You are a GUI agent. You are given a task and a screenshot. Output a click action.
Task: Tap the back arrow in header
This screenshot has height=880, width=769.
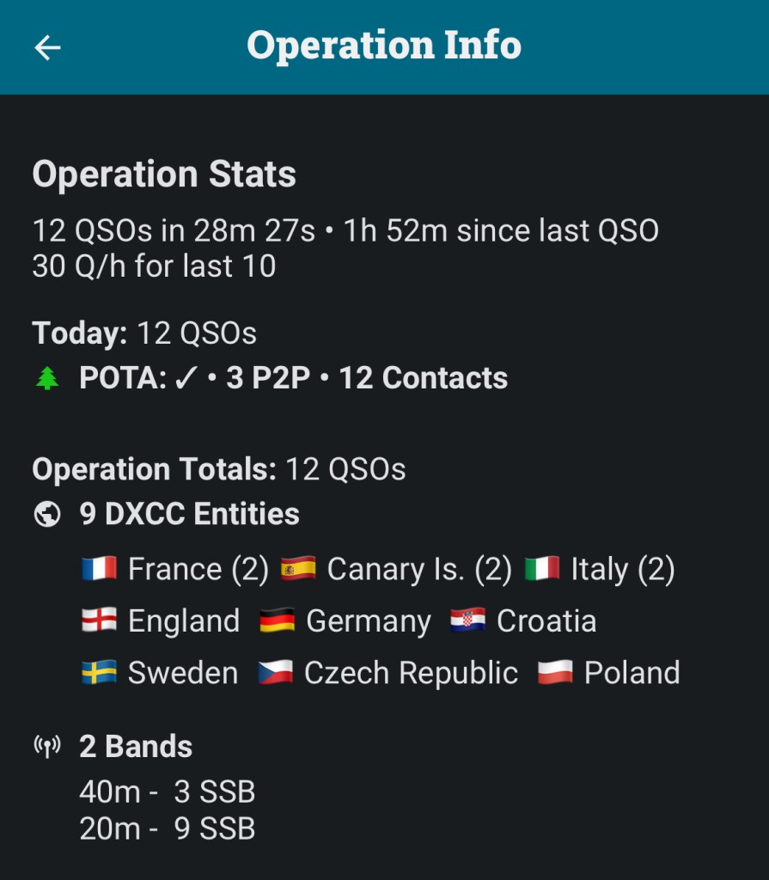point(47,47)
